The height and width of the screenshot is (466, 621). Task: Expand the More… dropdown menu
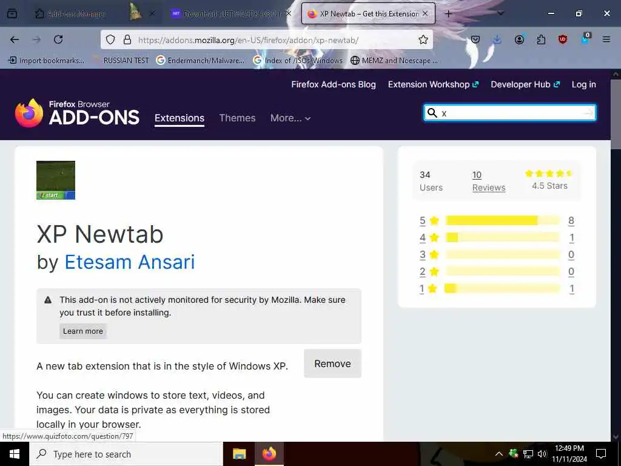coord(290,118)
